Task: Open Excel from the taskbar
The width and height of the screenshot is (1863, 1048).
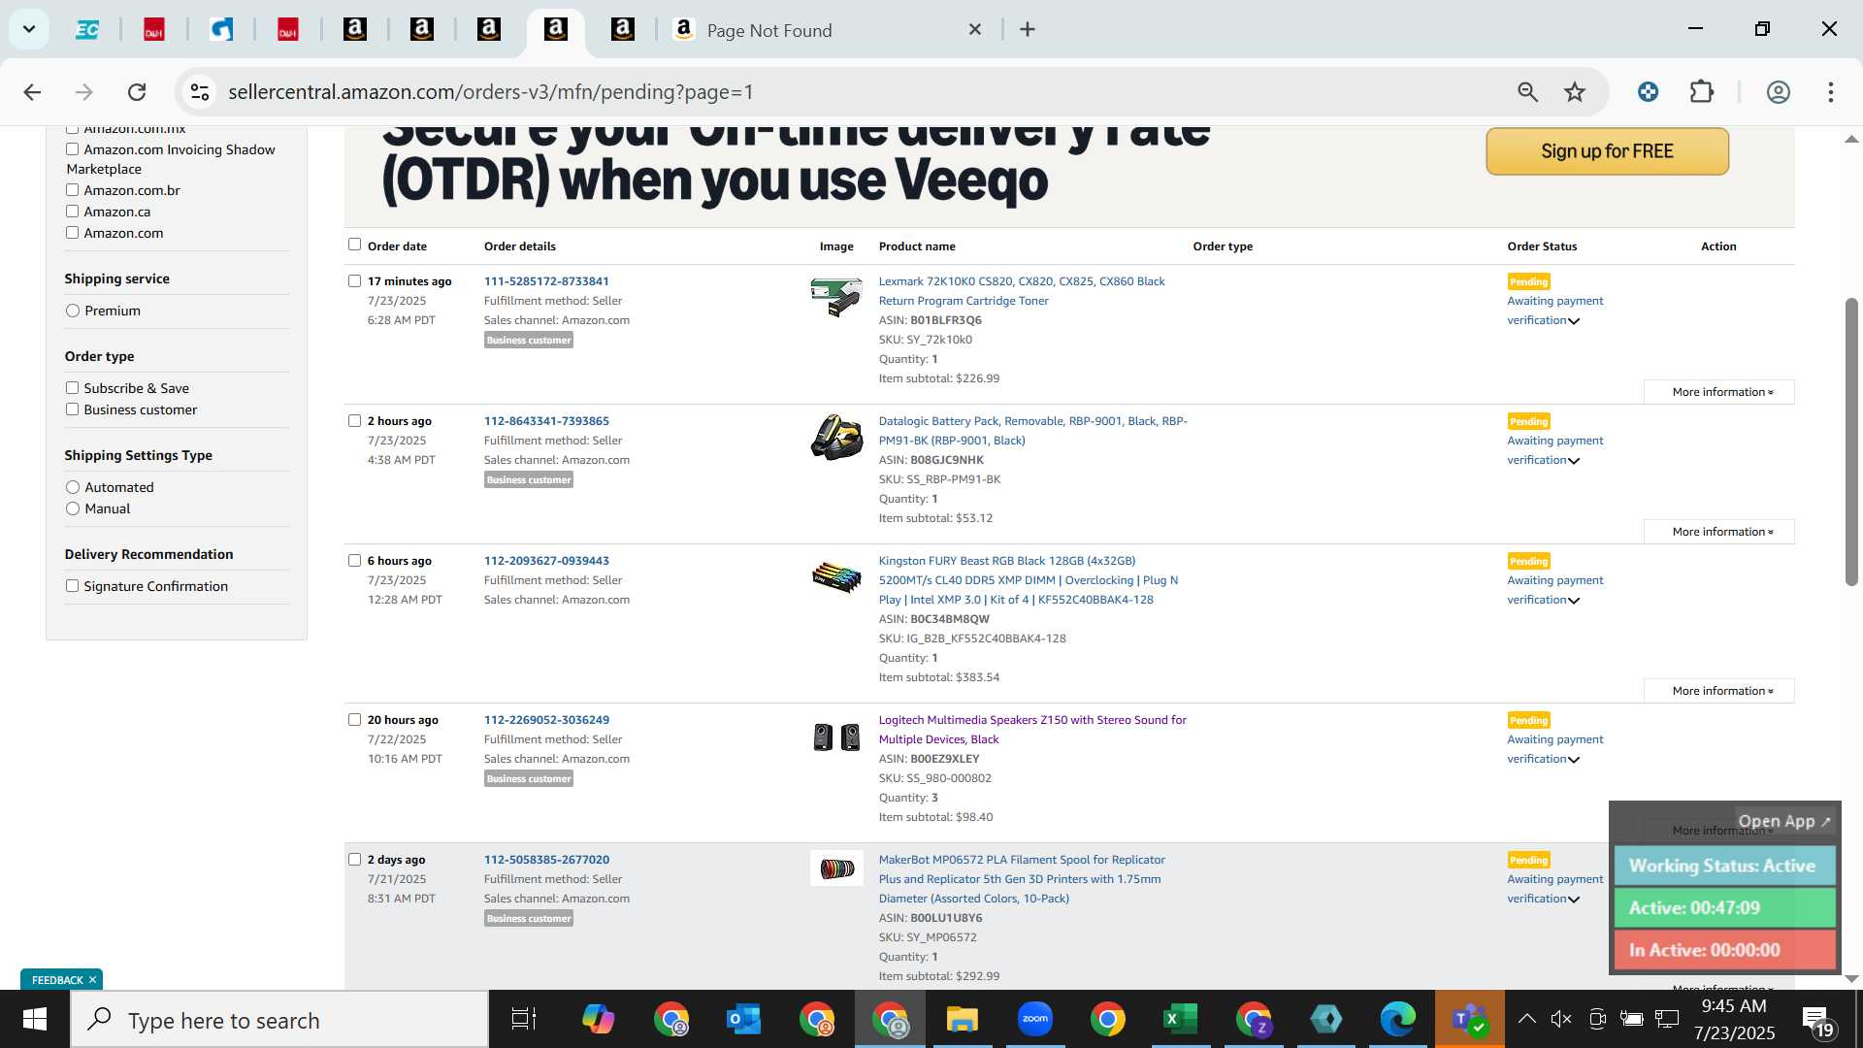Action: [x=1180, y=1019]
